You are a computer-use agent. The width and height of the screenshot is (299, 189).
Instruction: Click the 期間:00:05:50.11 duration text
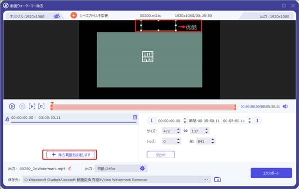[204, 121]
